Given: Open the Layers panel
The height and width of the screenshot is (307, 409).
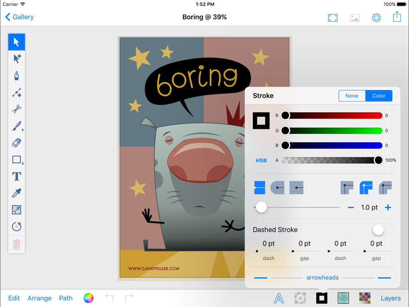Looking at the screenshot, I should 391,298.
